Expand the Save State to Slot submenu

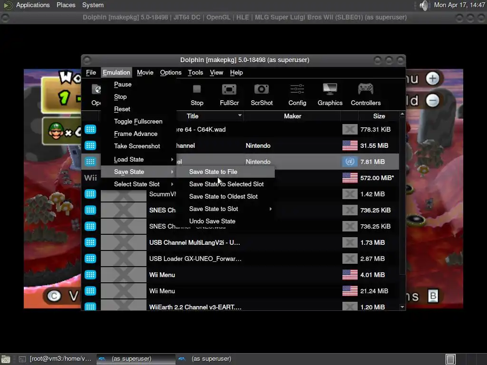click(x=225, y=209)
